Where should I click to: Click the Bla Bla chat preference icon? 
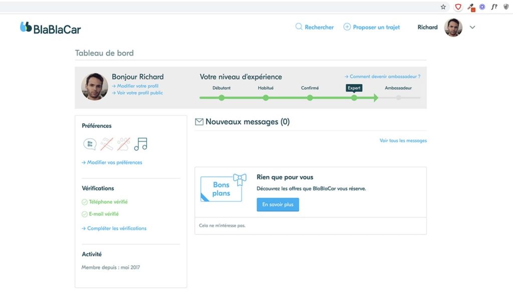[x=90, y=144]
